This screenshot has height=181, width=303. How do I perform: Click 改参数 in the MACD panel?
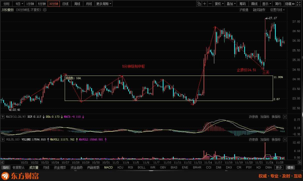point(253,117)
